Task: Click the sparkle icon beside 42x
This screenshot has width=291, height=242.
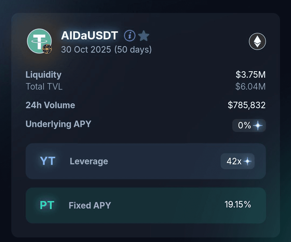Action: pyautogui.click(x=248, y=161)
